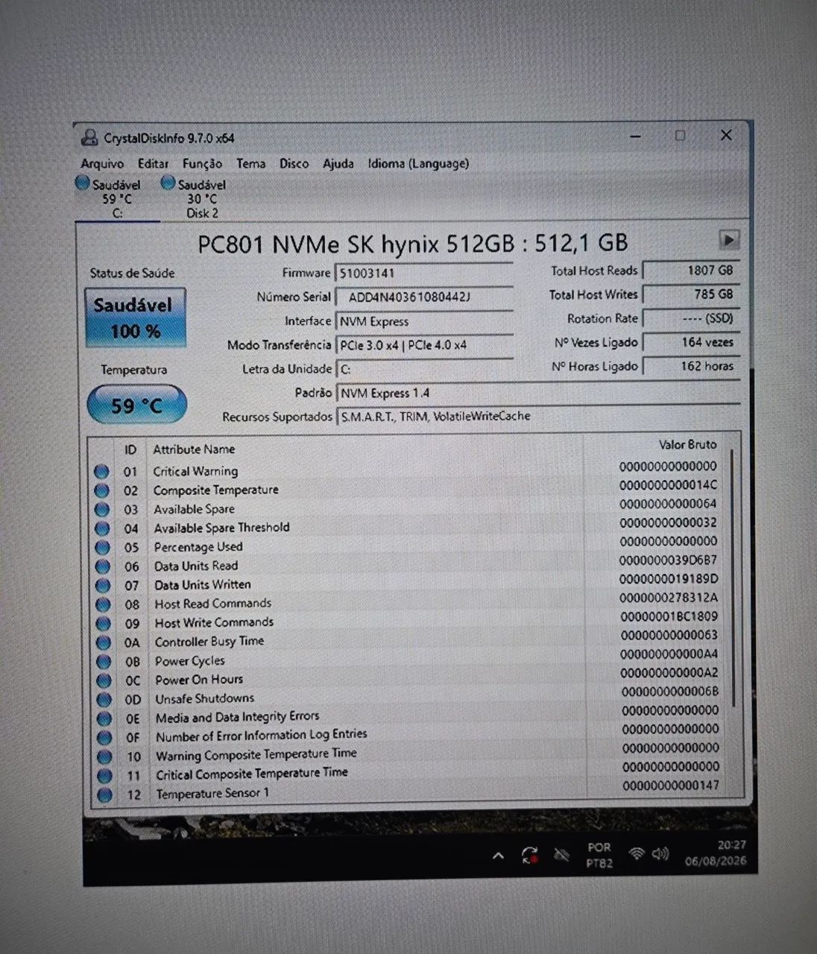Image resolution: width=817 pixels, height=954 pixels.
Task: Click the status icon for Controller Busy Time
Action: [x=104, y=643]
